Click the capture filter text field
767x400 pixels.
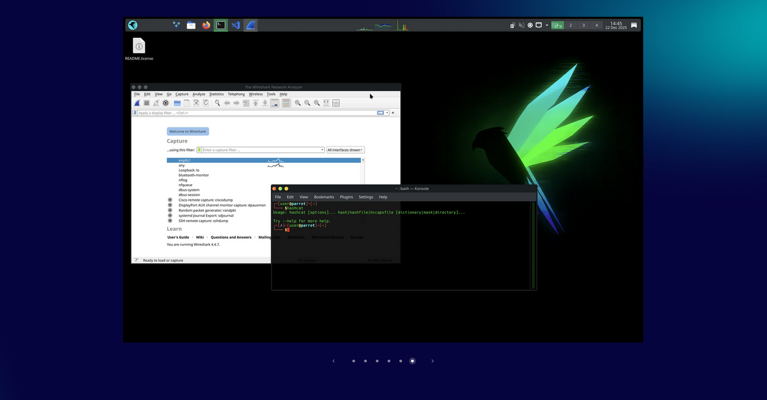pyautogui.click(x=261, y=150)
